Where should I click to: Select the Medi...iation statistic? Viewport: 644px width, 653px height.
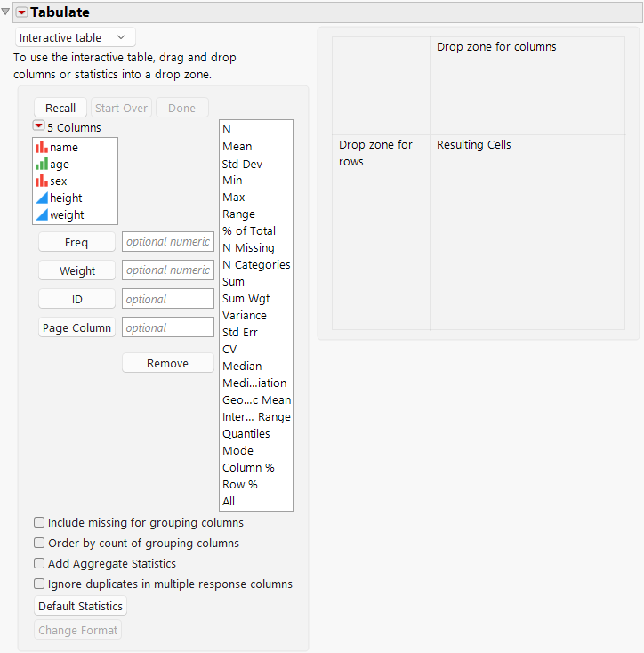click(256, 383)
